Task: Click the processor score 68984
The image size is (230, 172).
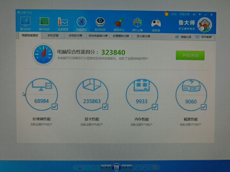Action: click(x=41, y=101)
